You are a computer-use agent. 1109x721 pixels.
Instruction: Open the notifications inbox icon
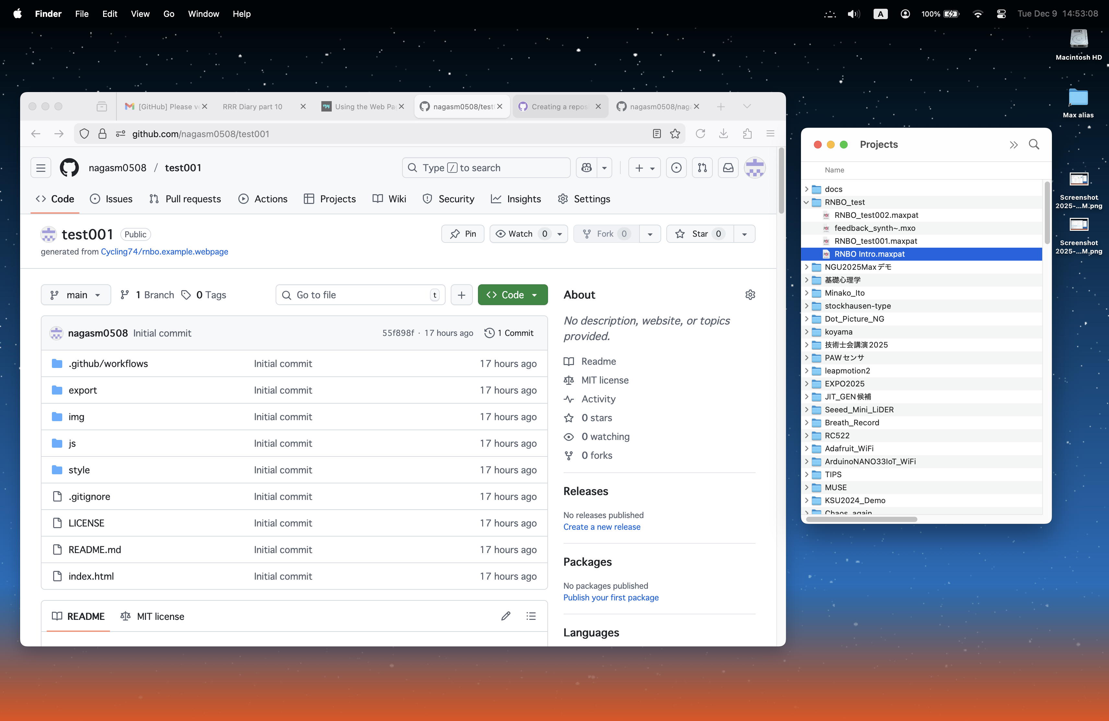pyautogui.click(x=728, y=168)
